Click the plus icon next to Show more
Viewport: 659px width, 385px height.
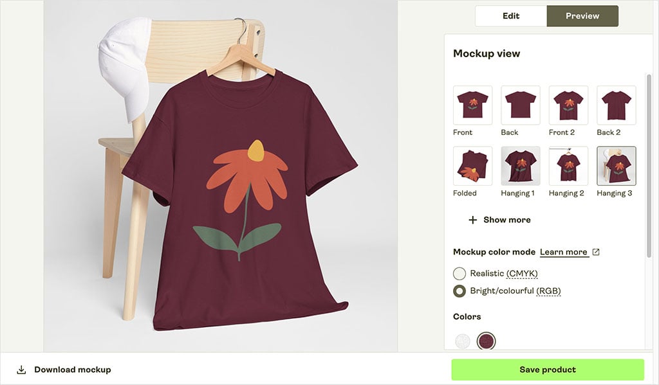pyautogui.click(x=472, y=220)
